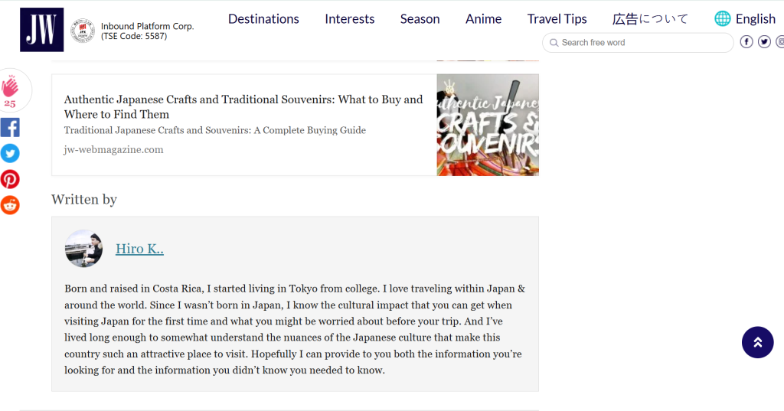Image resolution: width=784 pixels, height=411 pixels.
Task: Share the article on Twitter from sidebar
Action: point(10,154)
